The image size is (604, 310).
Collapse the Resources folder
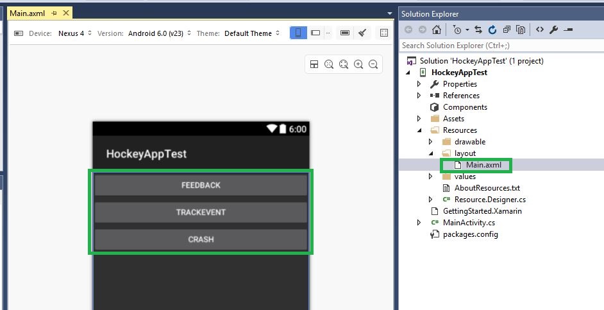(419, 130)
